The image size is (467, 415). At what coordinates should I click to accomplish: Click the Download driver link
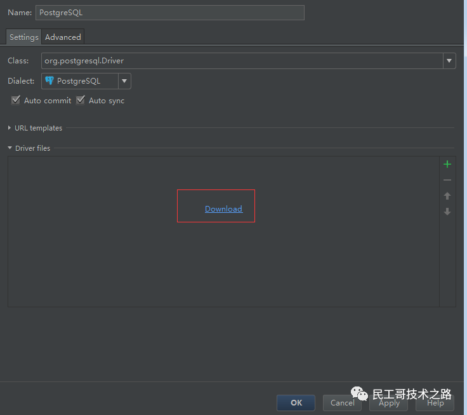(x=224, y=209)
